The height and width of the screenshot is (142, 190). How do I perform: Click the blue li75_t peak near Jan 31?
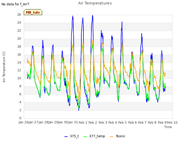pos(73,16)
